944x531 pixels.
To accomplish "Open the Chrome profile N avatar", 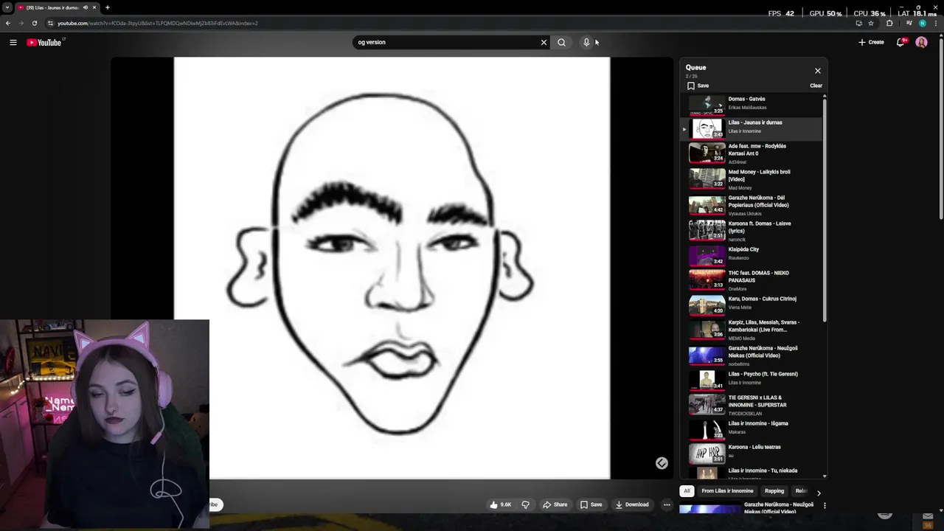I will click(923, 23).
